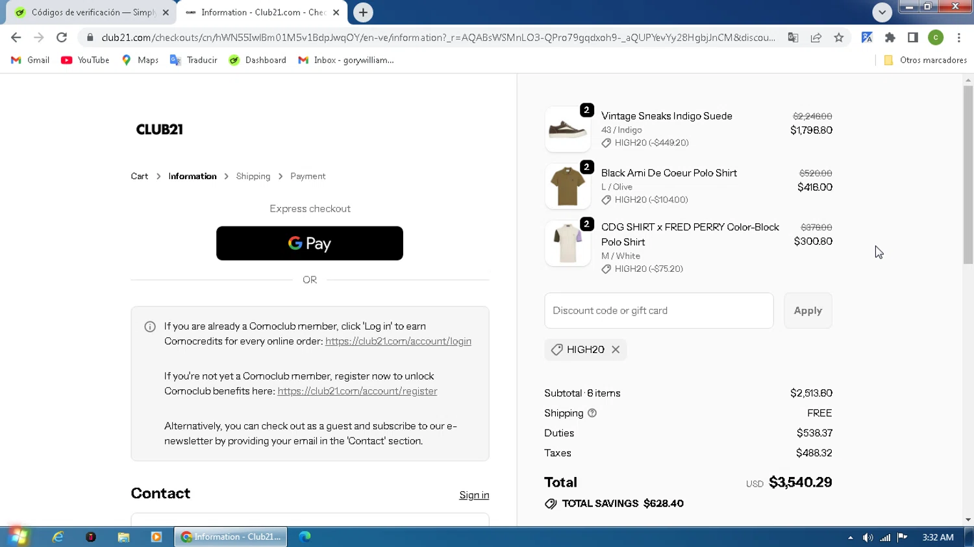
Task: Click the Sign in link
Action: click(474, 495)
